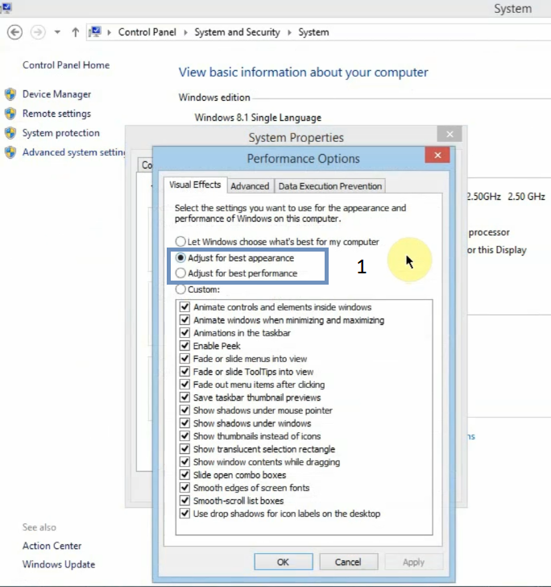Toggle Smooth-scroll list boxes
Viewport: 551px width, 587px height.
click(x=184, y=501)
